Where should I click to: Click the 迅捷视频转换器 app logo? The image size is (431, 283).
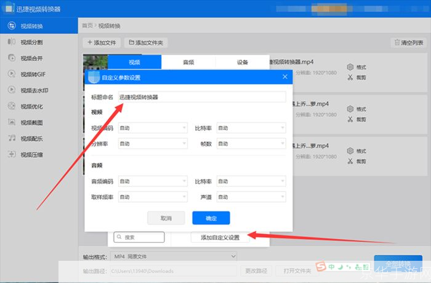tap(8, 8)
